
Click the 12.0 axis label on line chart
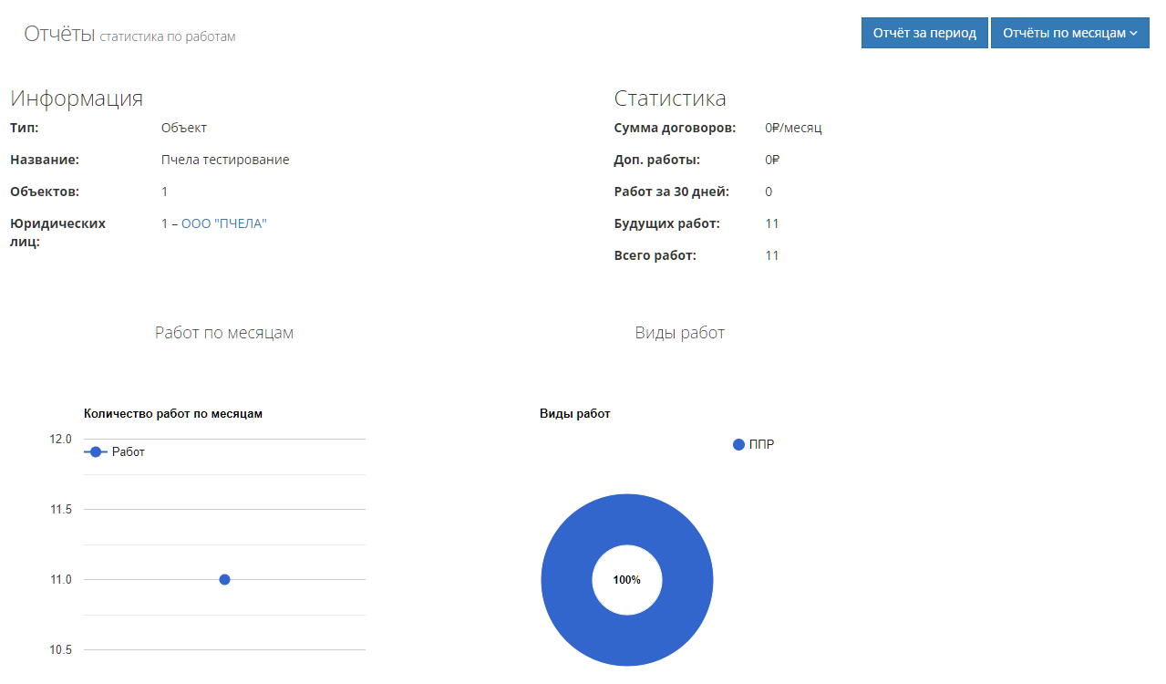click(x=60, y=439)
